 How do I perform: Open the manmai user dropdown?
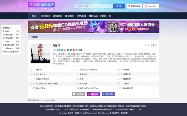click(x=151, y=6)
